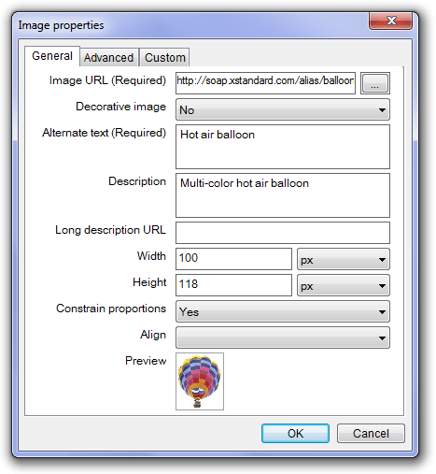
Task: Click the 'Preview' label
Action: (x=146, y=361)
